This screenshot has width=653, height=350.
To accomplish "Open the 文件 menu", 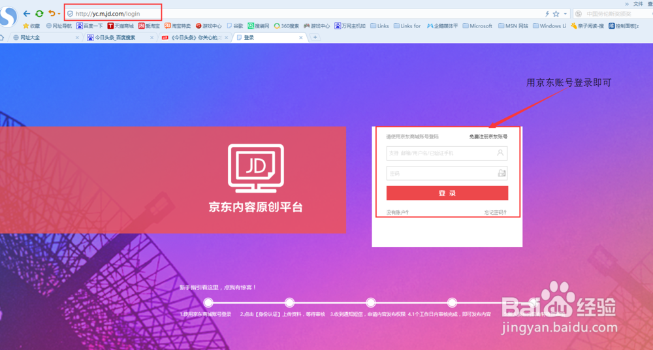I will [638, 4].
